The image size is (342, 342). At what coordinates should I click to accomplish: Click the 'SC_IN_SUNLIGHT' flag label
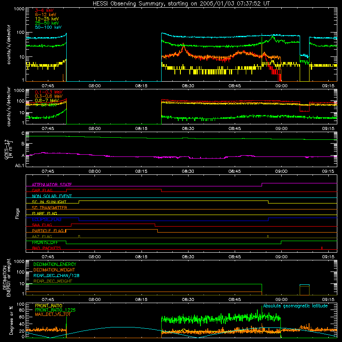tap(49, 202)
